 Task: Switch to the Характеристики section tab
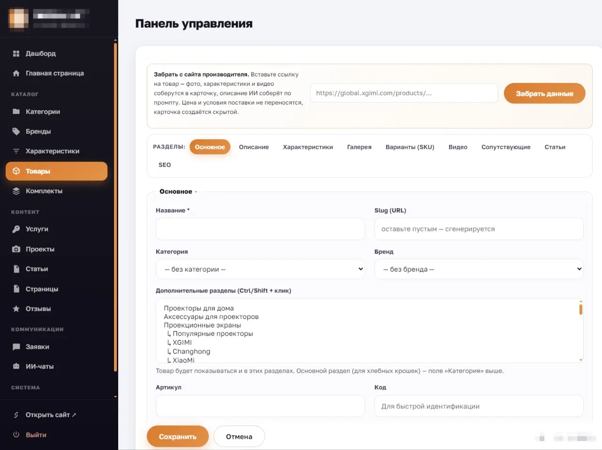point(308,147)
